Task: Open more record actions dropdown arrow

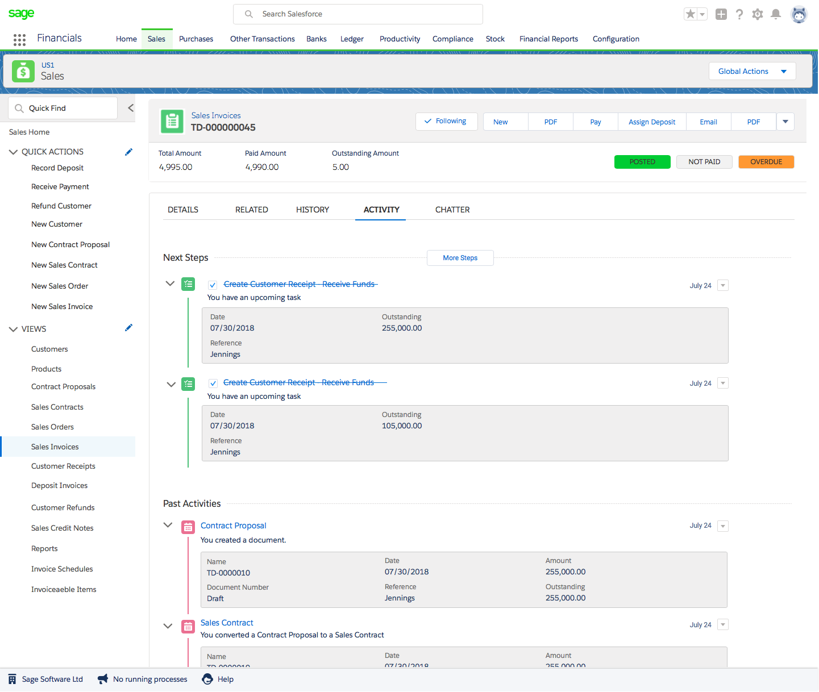Action: point(785,122)
